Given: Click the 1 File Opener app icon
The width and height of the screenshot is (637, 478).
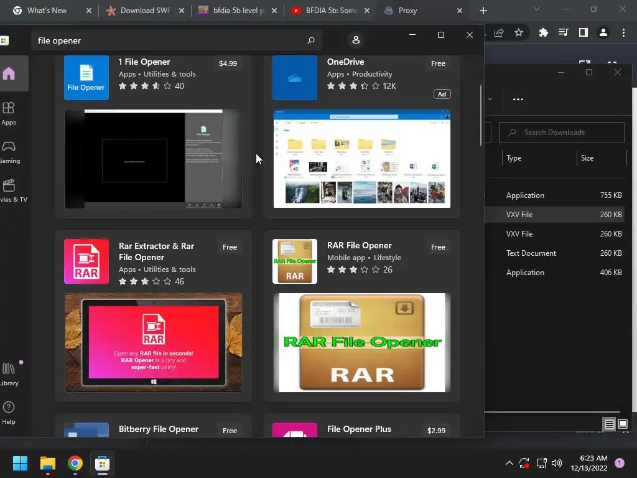Looking at the screenshot, I should (x=86, y=78).
